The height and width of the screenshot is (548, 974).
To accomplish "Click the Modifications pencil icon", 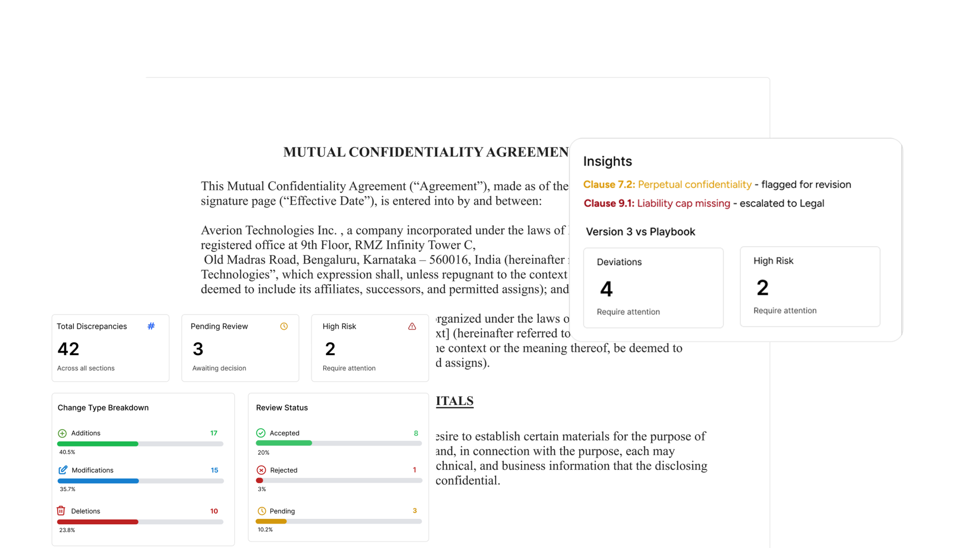I will coord(62,470).
